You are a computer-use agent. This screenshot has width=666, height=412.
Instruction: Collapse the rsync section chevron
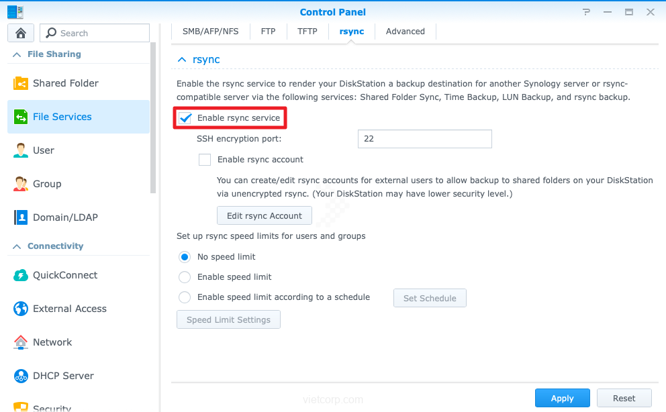(181, 60)
